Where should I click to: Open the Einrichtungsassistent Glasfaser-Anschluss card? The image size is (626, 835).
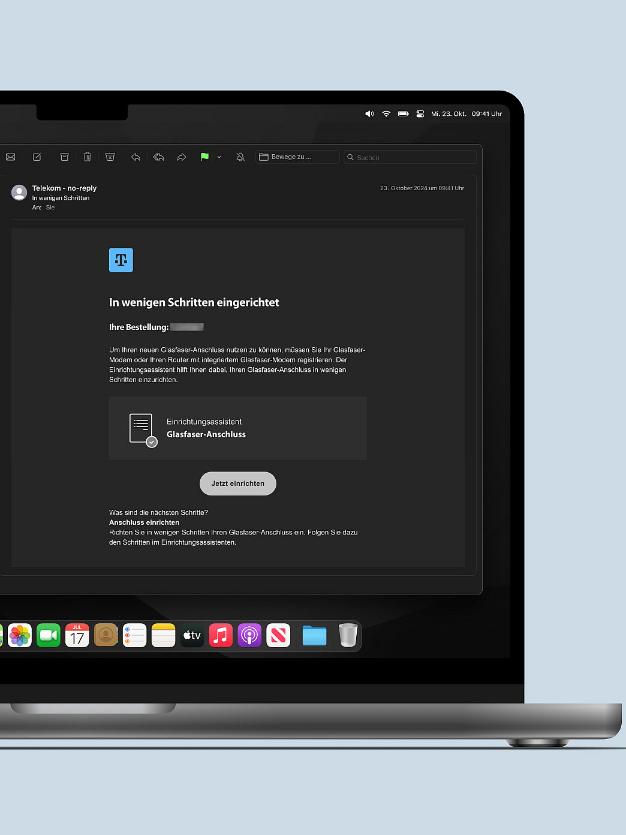(237, 428)
